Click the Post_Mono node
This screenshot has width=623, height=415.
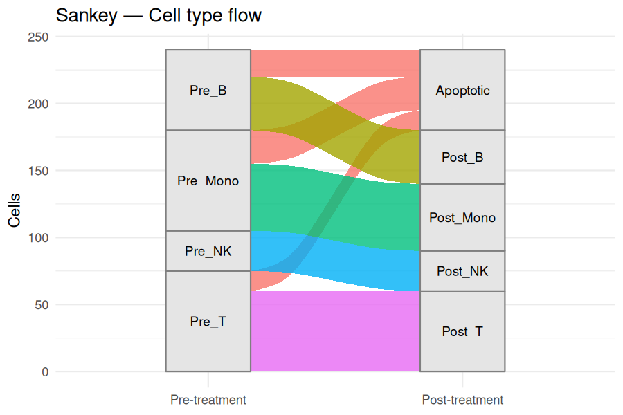462,217
